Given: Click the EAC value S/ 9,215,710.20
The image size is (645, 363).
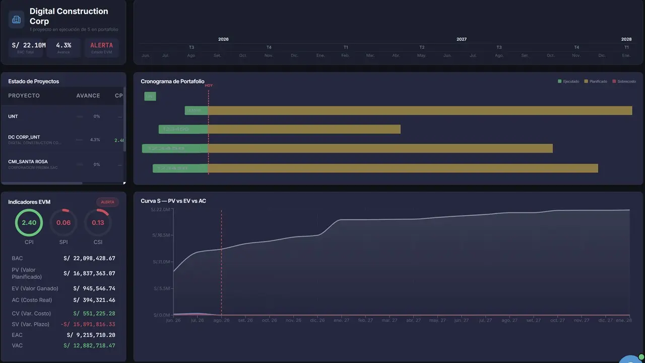Looking at the screenshot, I should [91, 335].
